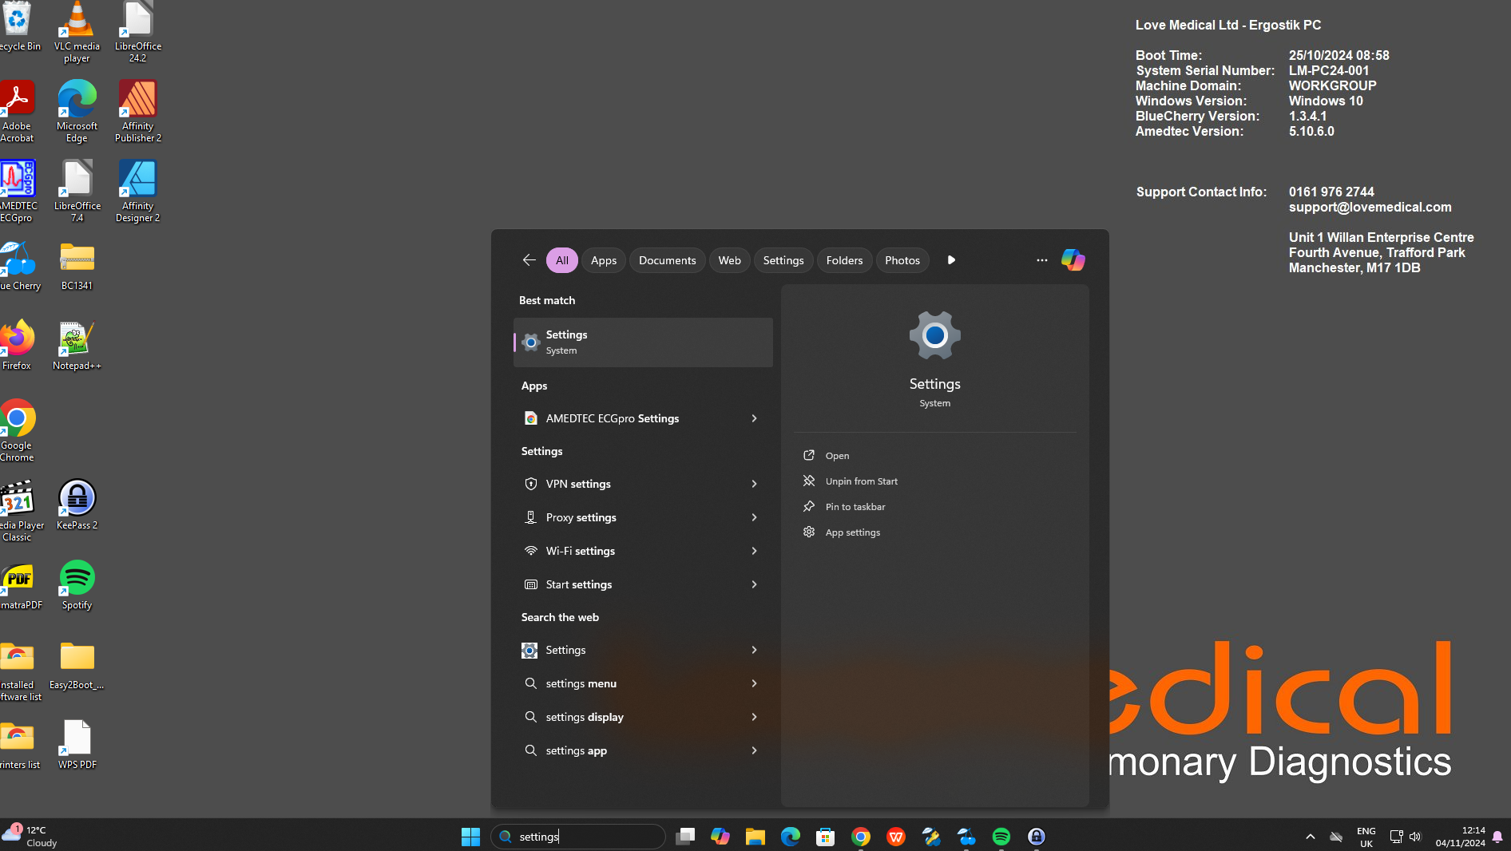Open the BC1341 zipped folder
Image resolution: width=1511 pixels, height=851 pixels.
click(77, 265)
